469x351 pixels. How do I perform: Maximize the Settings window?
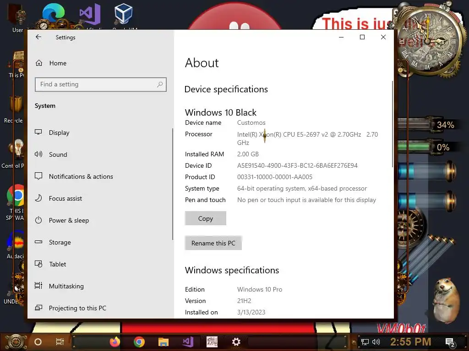(x=362, y=37)
